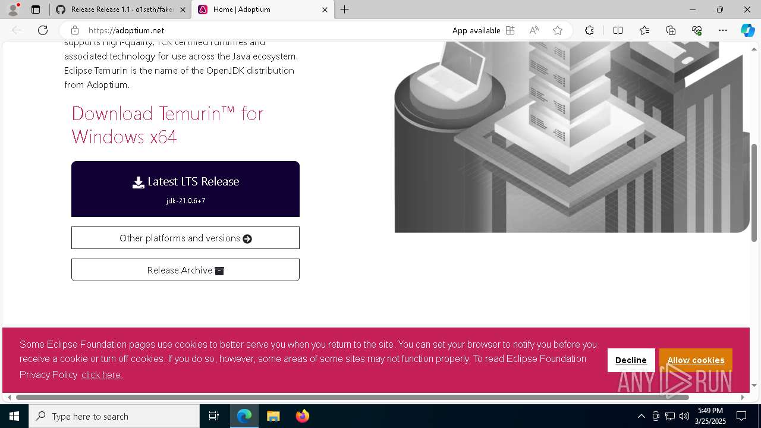761x428 pixels.
Task: Open the Favorites list
Action: point(644,30)
